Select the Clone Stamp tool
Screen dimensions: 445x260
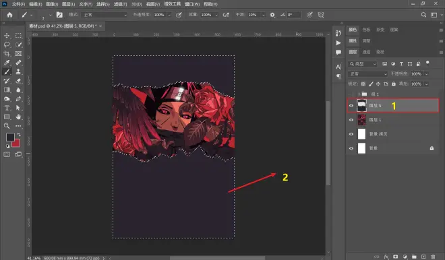(18, 71)
